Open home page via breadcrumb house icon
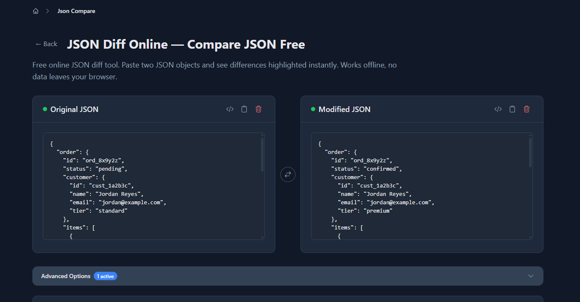This screenshot has width=580, height=302. point(36,10)
